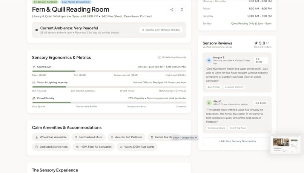Select the Dedicated Silence Nook chip

click(x=51, y=147)
